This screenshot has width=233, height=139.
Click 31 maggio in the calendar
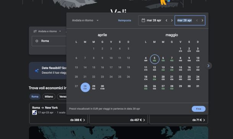[198, 86]
